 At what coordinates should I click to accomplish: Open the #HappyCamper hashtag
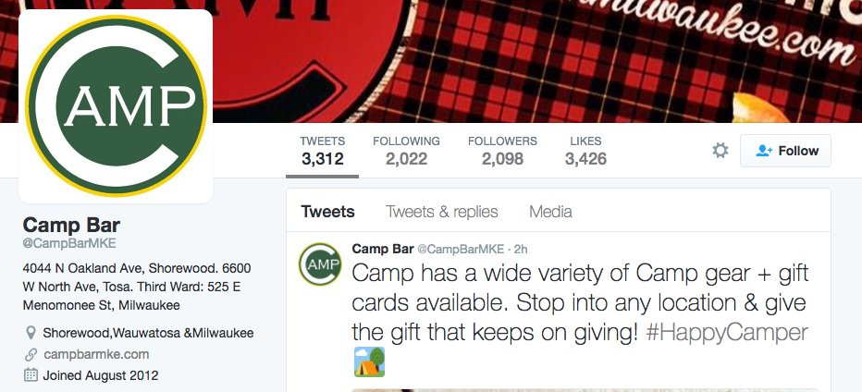[x=727, y=333]
